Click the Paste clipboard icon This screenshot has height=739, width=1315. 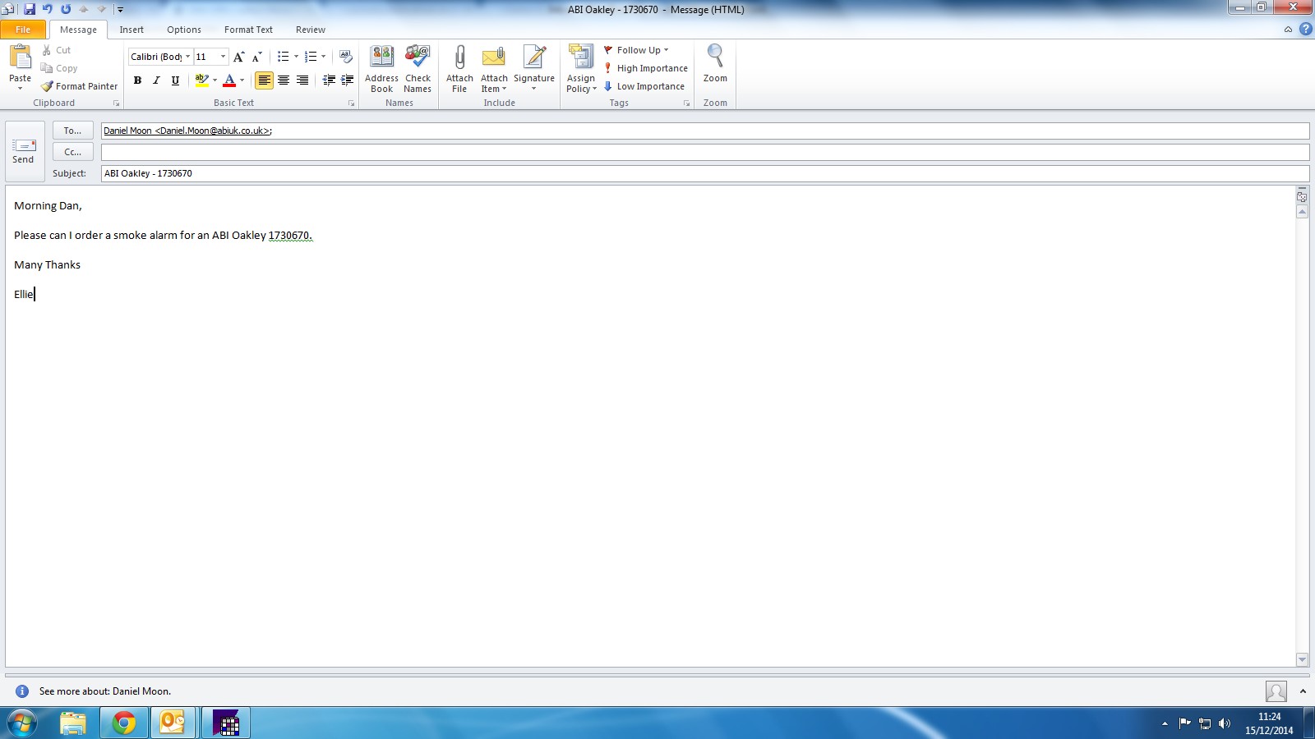(20, 57)
